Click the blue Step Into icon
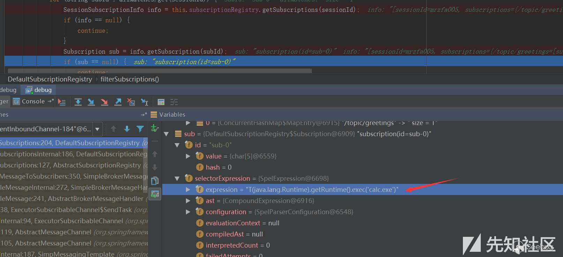The width and height of the screenshot is (563, 257). tap(91, 102)
